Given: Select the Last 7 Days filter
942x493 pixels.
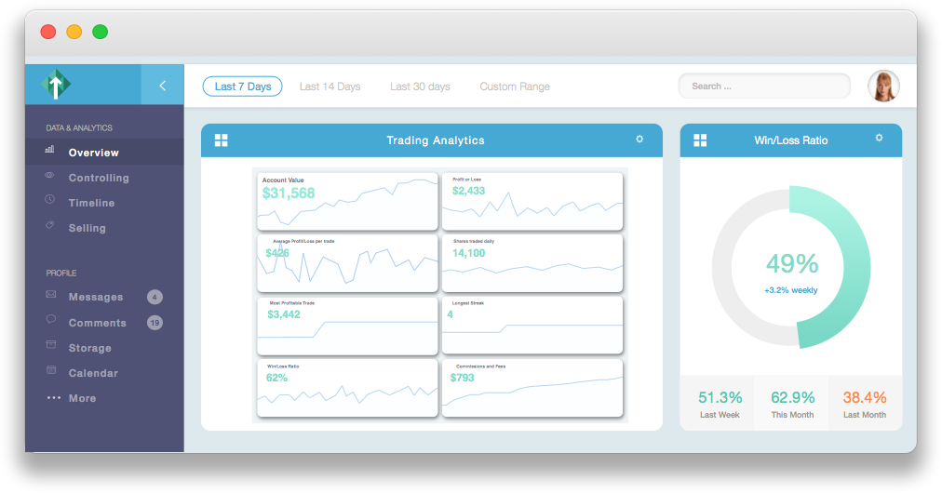Looking at the screenshot, I should tap(243, 87).
